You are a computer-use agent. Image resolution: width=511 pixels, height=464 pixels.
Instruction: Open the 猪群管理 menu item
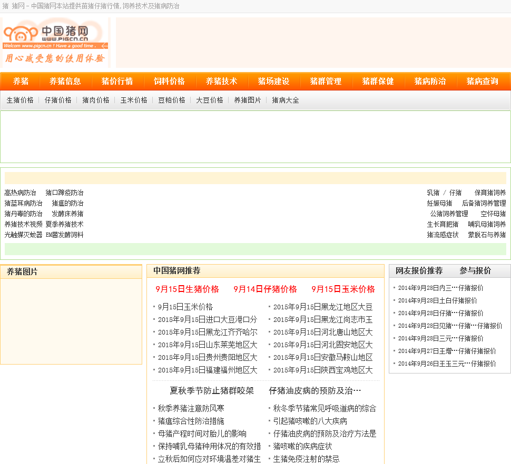click(x=326, y=82)
